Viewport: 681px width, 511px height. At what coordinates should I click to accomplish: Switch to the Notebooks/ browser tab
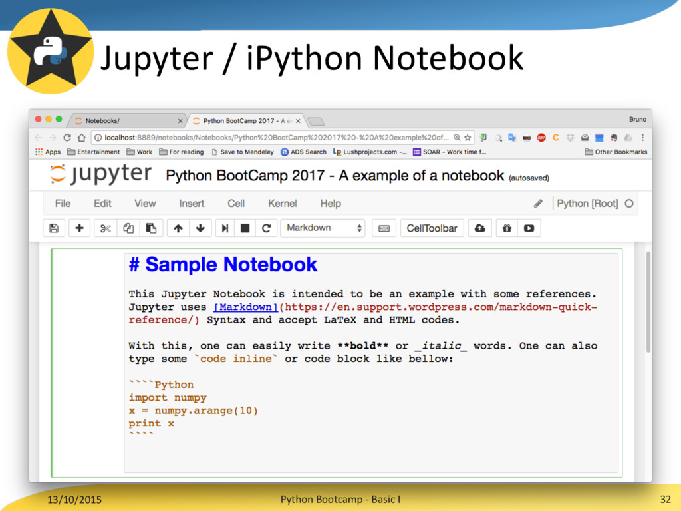[126, 121]
